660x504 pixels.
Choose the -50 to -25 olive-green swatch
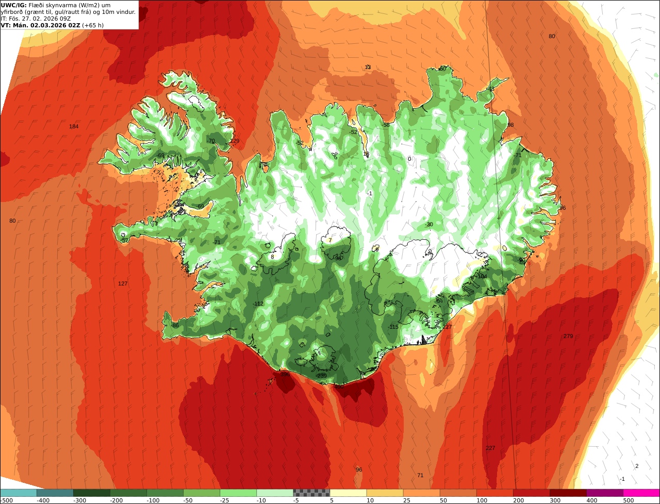click(202, 493)
